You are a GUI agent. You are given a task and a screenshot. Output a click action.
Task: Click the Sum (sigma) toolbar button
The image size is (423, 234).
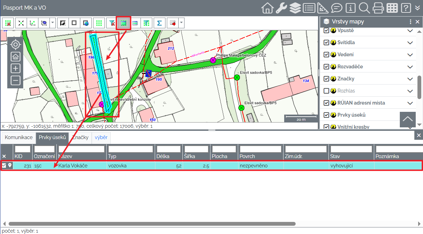point(159,23)
